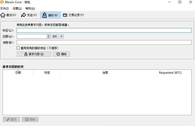Click the 消息 message text field
This screenshot has height=126, width=195.
coord(104,42)
